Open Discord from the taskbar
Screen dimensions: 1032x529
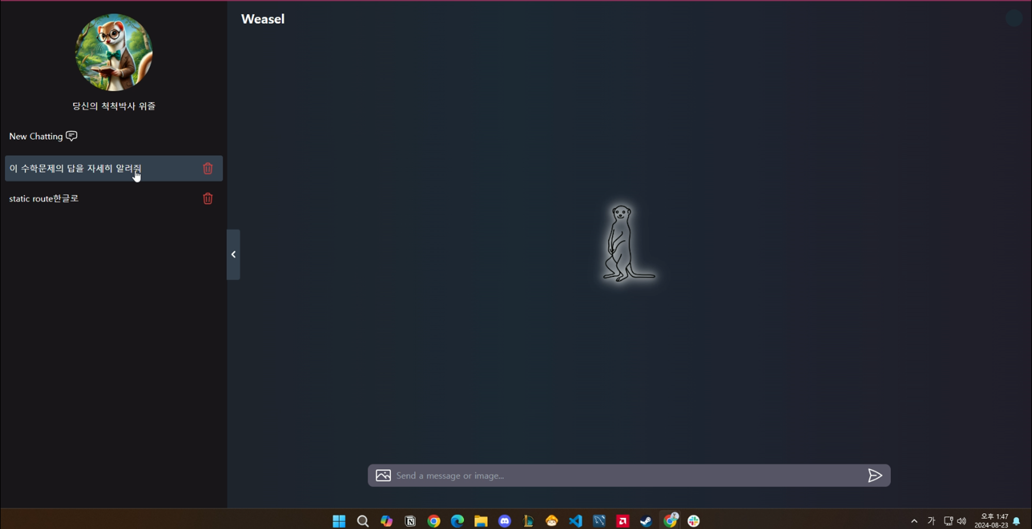(x=505, y=521)
